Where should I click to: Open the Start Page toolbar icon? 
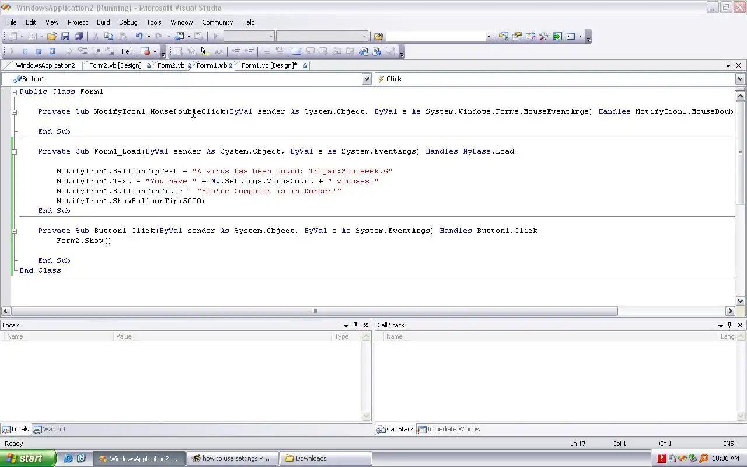557,36
